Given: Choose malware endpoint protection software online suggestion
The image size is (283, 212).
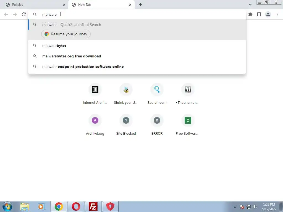Looking at the screenshot, I should (137, 67).
